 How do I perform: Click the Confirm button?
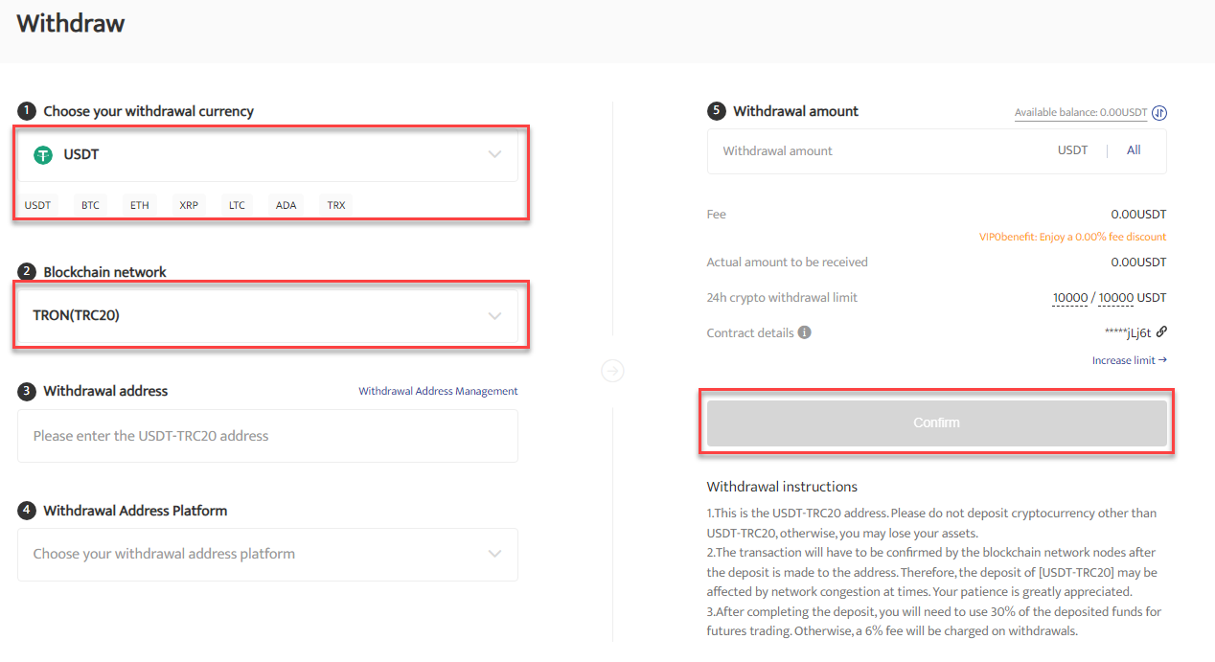coord(936,422)
